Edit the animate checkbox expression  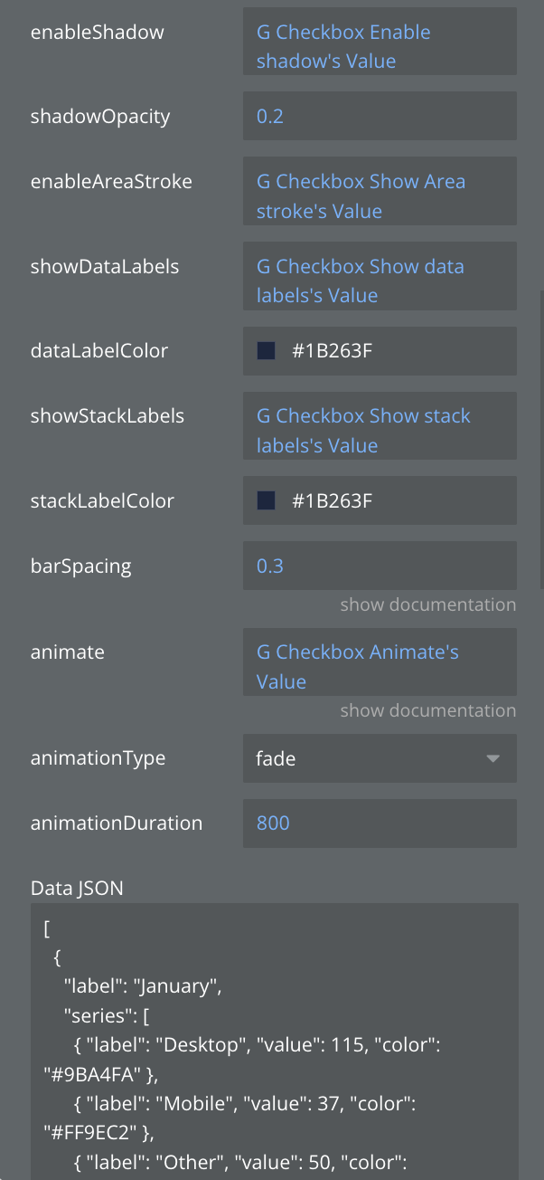(x=380, y=667)
